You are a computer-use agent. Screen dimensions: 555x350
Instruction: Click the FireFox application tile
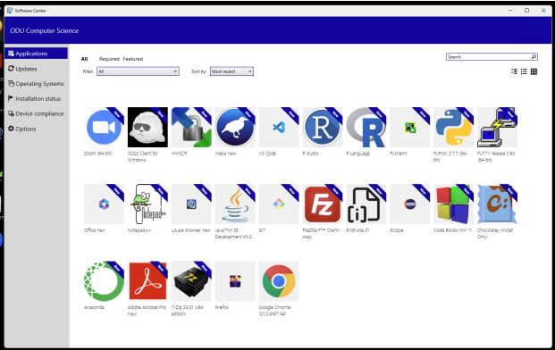point(235,281)
